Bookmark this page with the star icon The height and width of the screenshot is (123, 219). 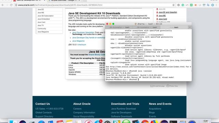pyautogui.click(x=173, y=5)
